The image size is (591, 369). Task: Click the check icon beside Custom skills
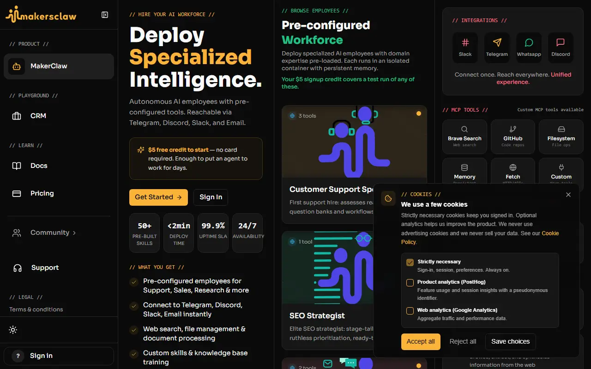[134, 354]
